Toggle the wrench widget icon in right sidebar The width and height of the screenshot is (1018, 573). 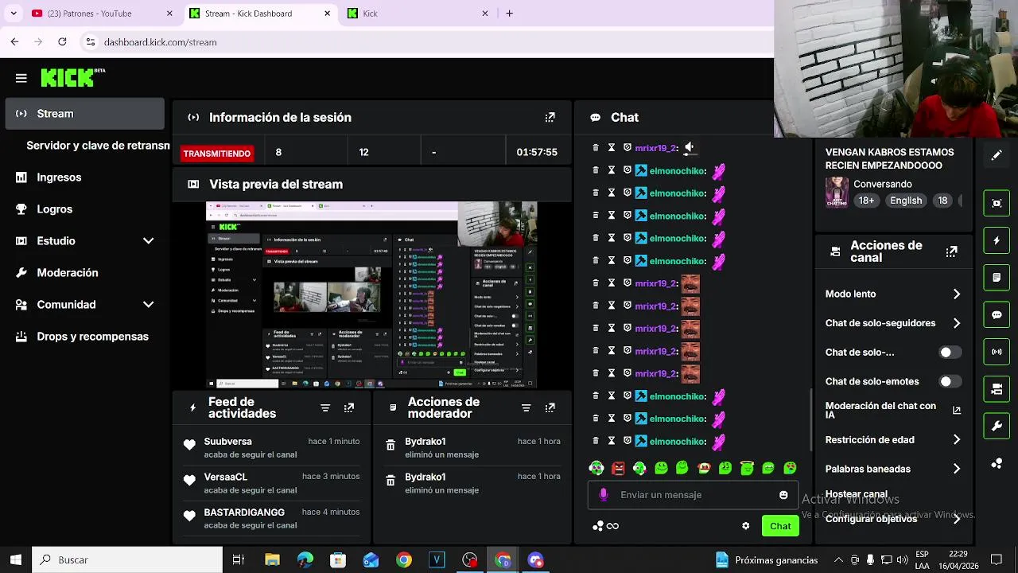997,426
